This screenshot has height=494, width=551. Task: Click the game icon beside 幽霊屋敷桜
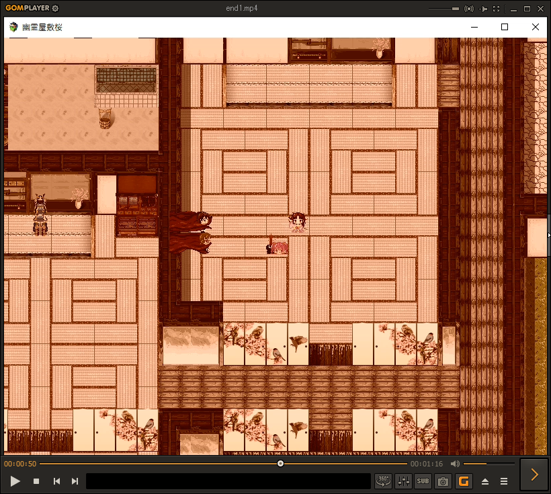pos(13,27)
